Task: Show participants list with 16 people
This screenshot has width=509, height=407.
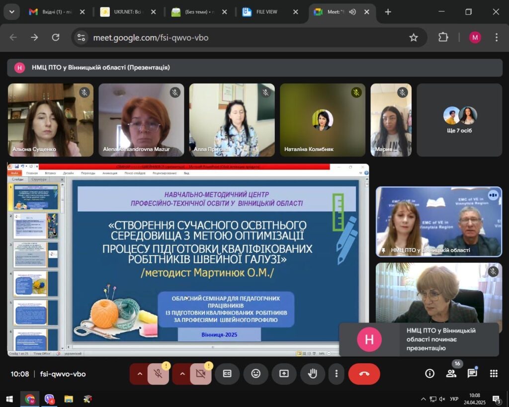Action: pyautogui.click(x=451, y=374)
